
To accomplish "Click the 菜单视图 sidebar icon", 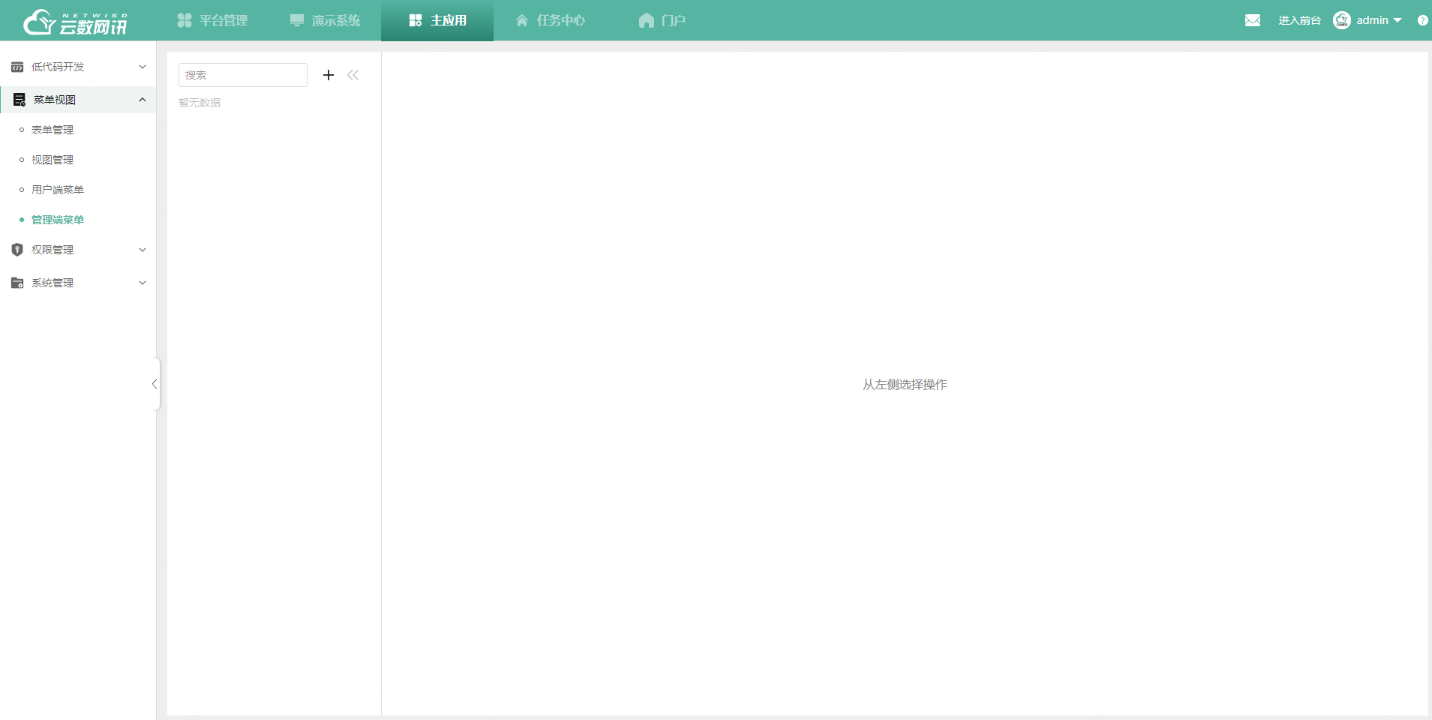I will point(17,99).
